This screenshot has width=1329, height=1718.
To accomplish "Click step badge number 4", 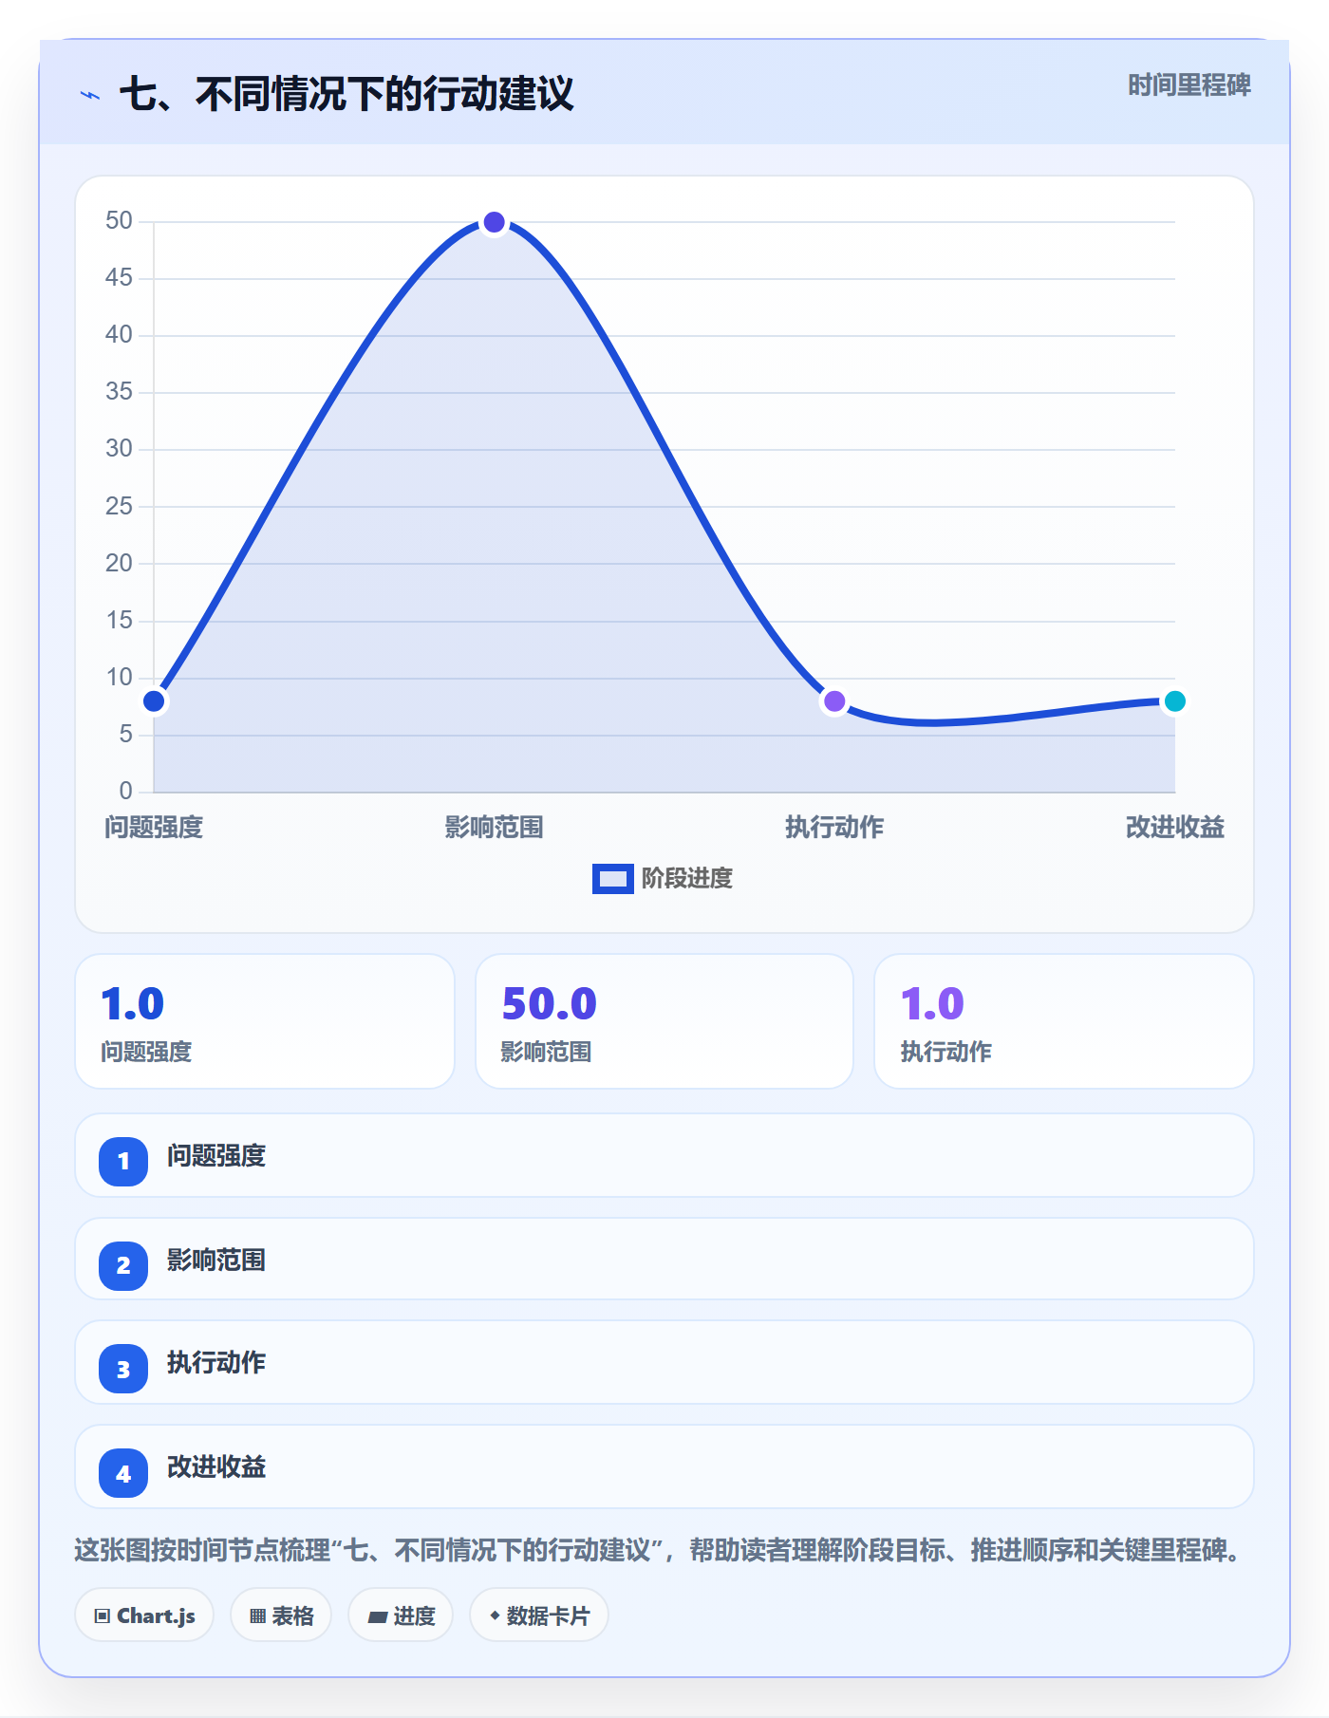I will (123, 1473).
